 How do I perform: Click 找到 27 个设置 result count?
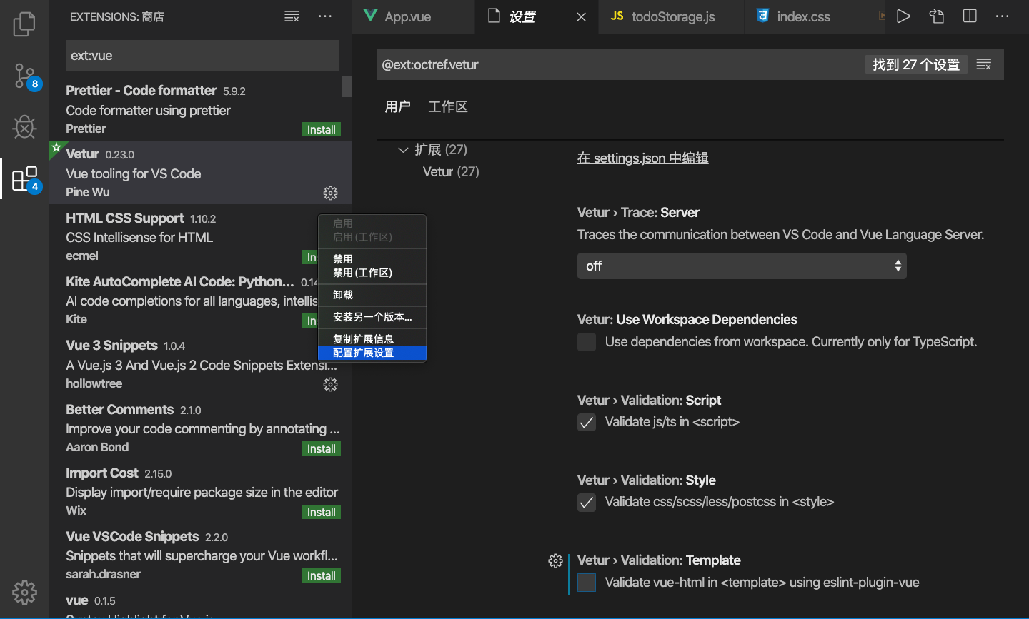(x=916, y=64)
